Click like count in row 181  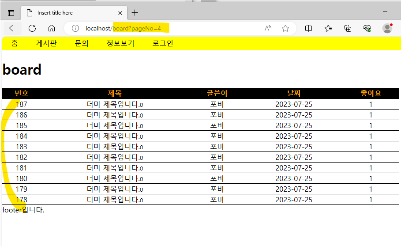tap(371, 168)
